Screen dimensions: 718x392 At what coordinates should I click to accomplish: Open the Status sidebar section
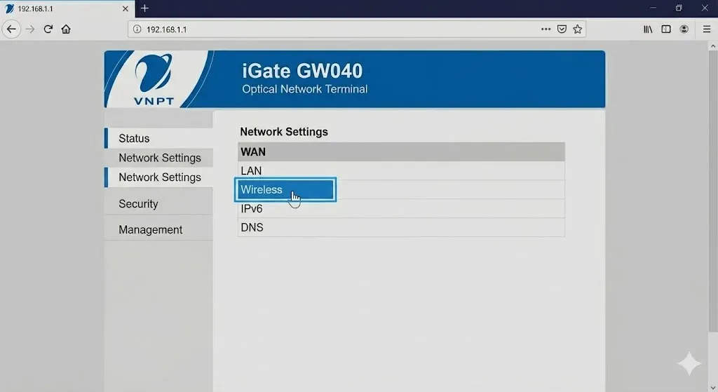pyautogui.click(x=159, y=138)
